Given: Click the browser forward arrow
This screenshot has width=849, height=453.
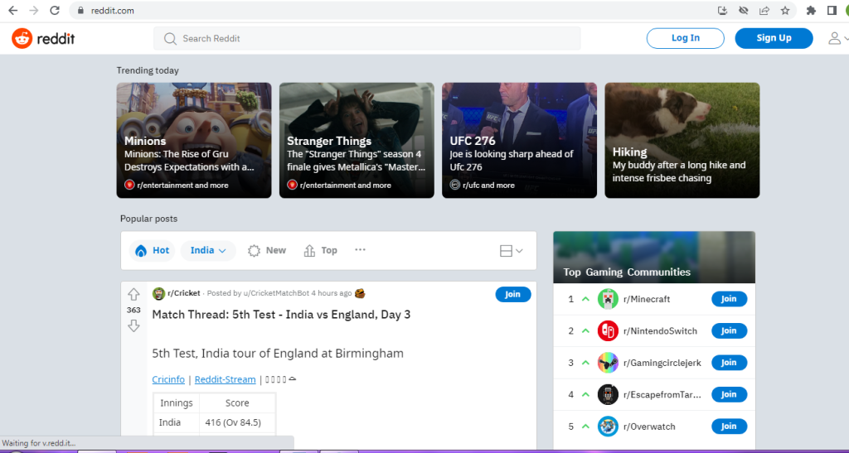Looking at the screenshot, I should [x=33, y=10].
